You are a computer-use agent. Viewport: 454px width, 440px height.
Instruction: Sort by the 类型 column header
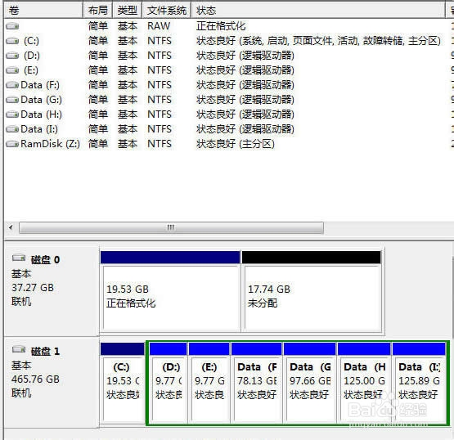click(127, 11)
